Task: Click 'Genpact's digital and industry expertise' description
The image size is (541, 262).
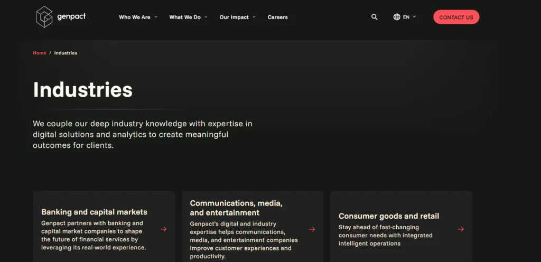Action: pos(244,240)
